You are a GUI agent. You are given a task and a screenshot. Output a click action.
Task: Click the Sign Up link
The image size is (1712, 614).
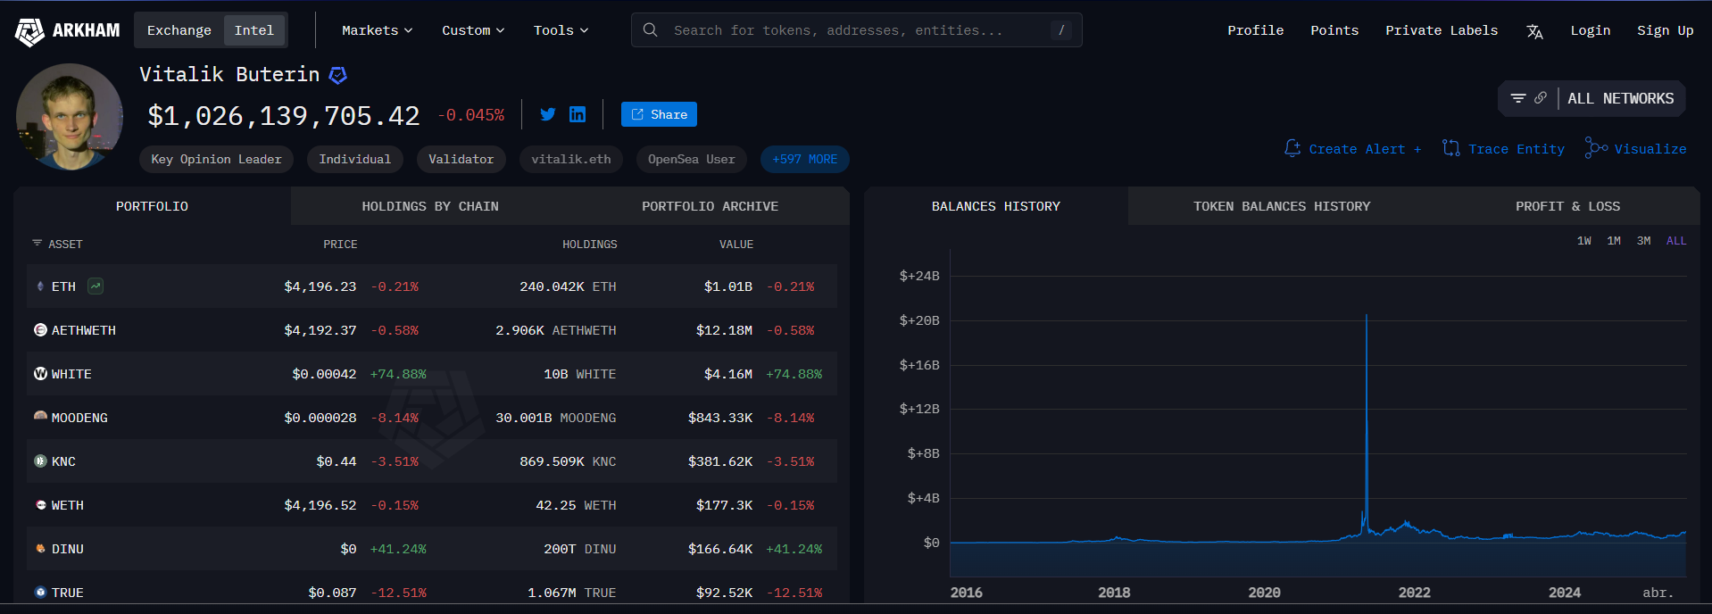(x=1665, y=30)
